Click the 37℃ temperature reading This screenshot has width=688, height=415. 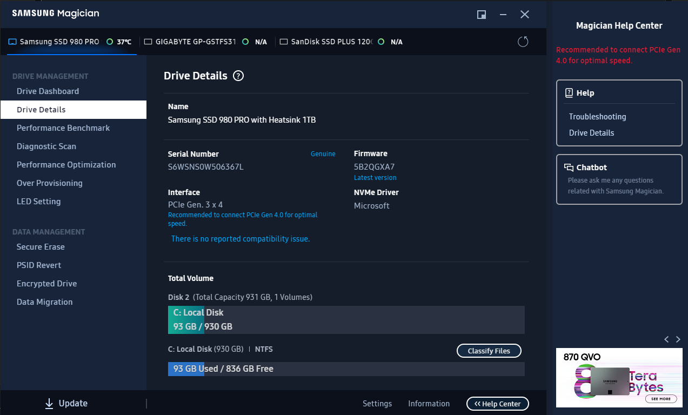(124, 42)
